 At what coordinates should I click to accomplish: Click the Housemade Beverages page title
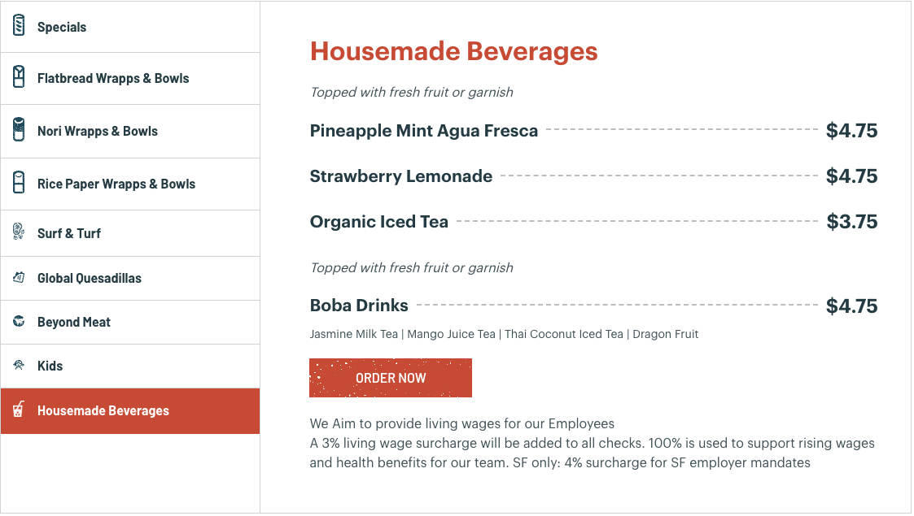(453, 51)
